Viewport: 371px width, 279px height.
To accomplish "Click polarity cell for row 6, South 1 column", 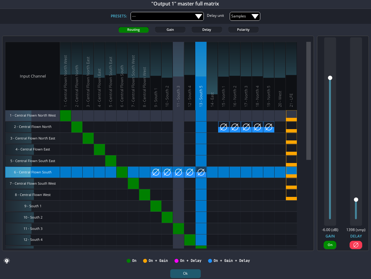I will tap(156, 172).
